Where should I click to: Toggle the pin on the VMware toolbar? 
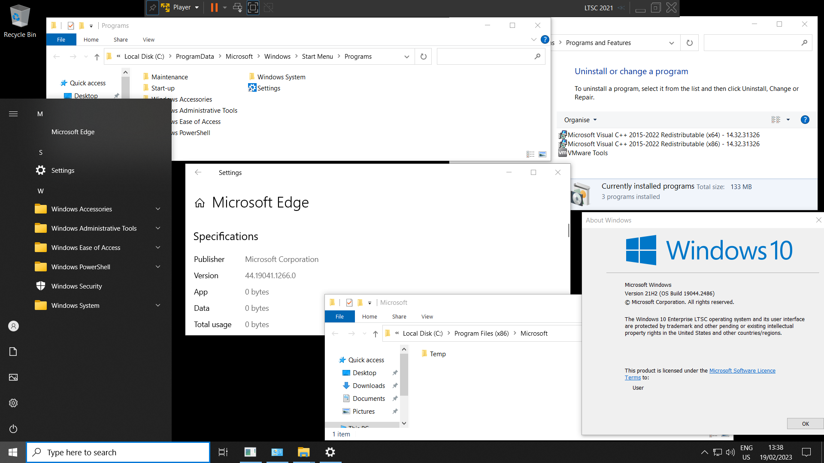pos(152,7)
